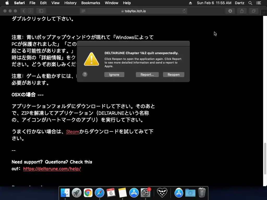Open Safari compass icon in Dock
Image resolution: width=267 pixels, height=200 pixels.
click(99, 193)
